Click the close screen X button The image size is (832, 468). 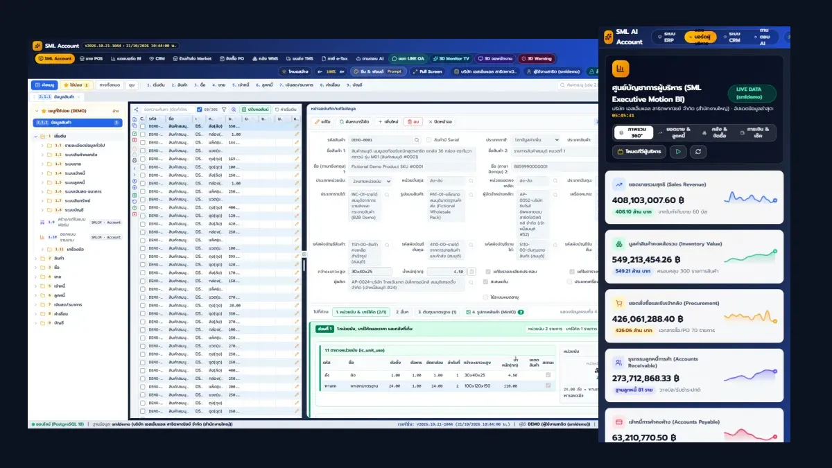(x=440, y=121)
